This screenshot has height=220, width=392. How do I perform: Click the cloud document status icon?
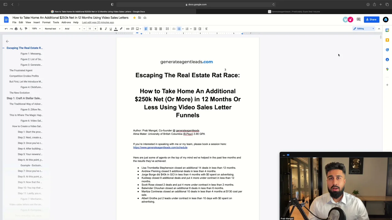click(x=145, y=18)
